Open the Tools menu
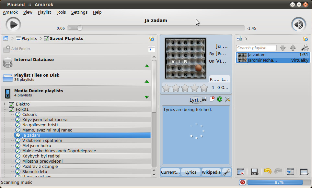 [61, 12]
